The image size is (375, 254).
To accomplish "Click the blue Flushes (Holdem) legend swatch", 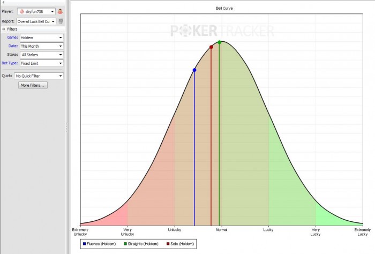I will pos(84,244).
